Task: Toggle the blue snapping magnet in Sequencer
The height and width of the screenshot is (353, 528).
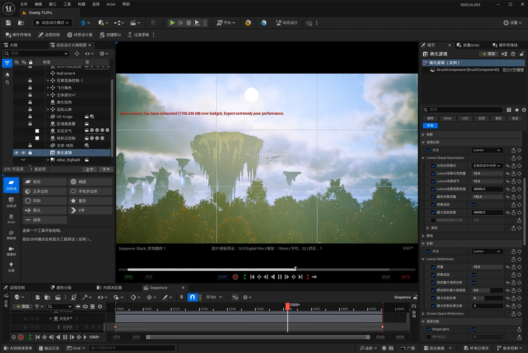Action: [192, 297]
